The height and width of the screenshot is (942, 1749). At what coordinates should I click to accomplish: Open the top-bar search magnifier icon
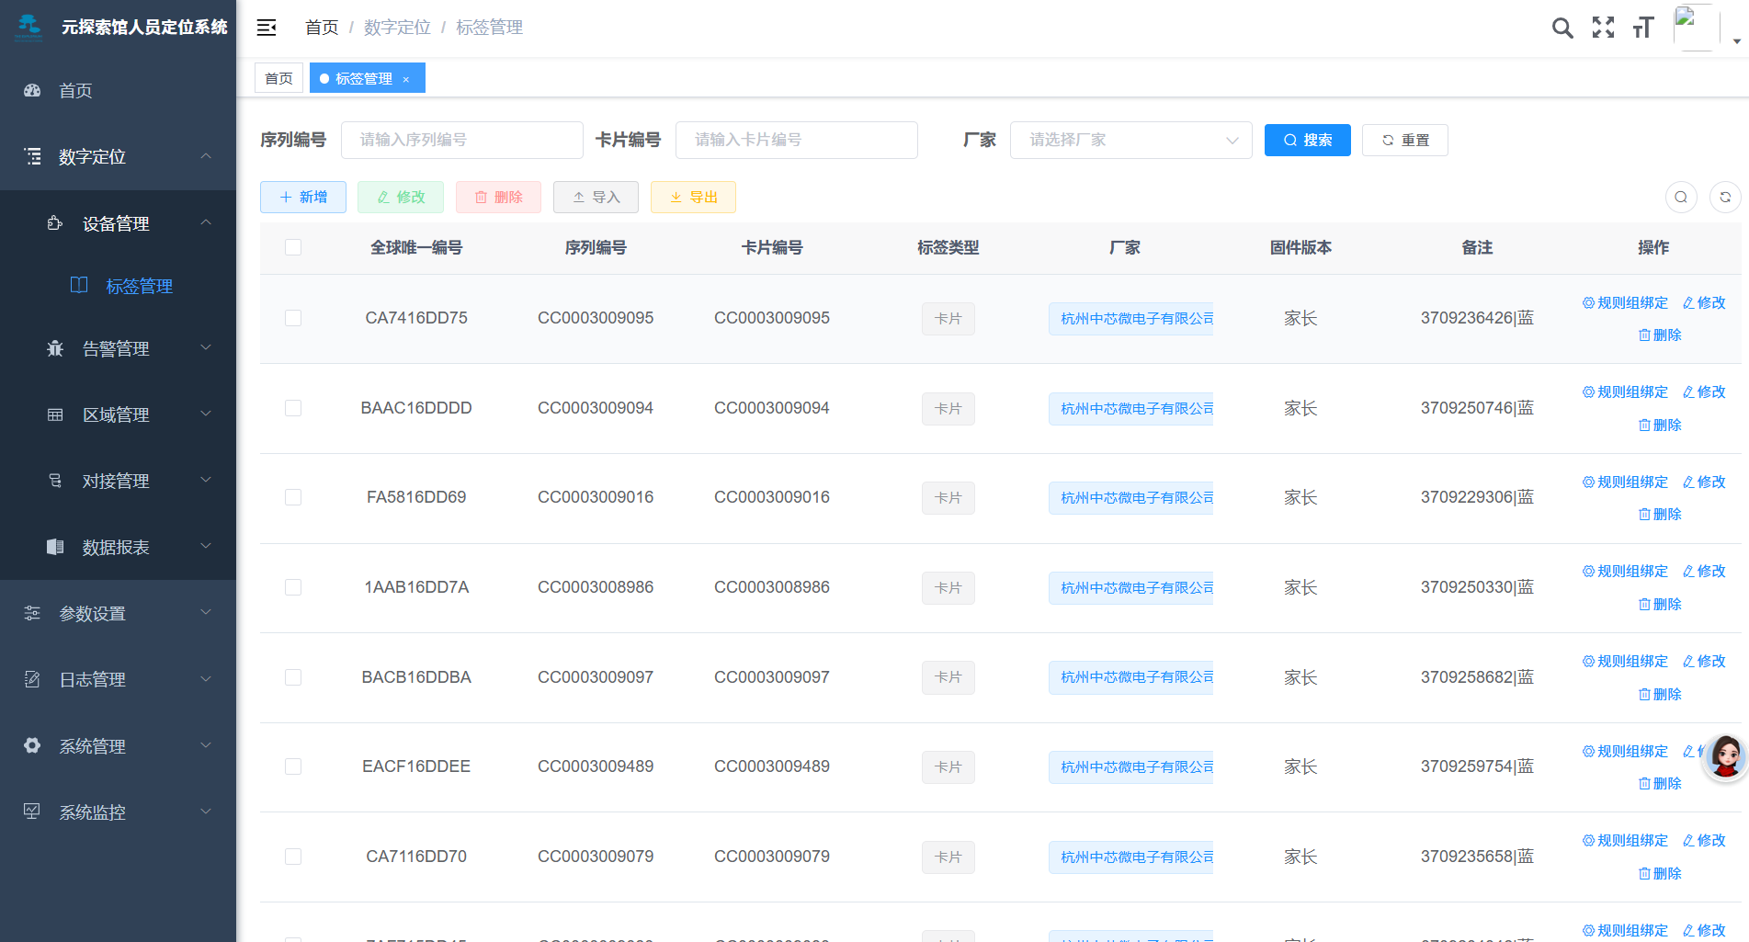click(x=1562, y=28)
